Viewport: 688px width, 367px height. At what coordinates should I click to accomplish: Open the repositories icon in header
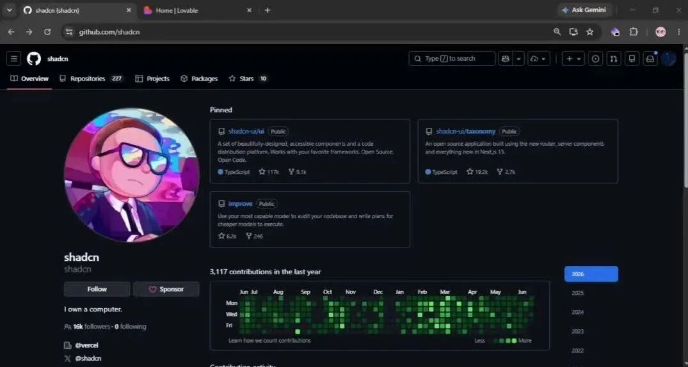pyautogui.click(x=632, y=59)
